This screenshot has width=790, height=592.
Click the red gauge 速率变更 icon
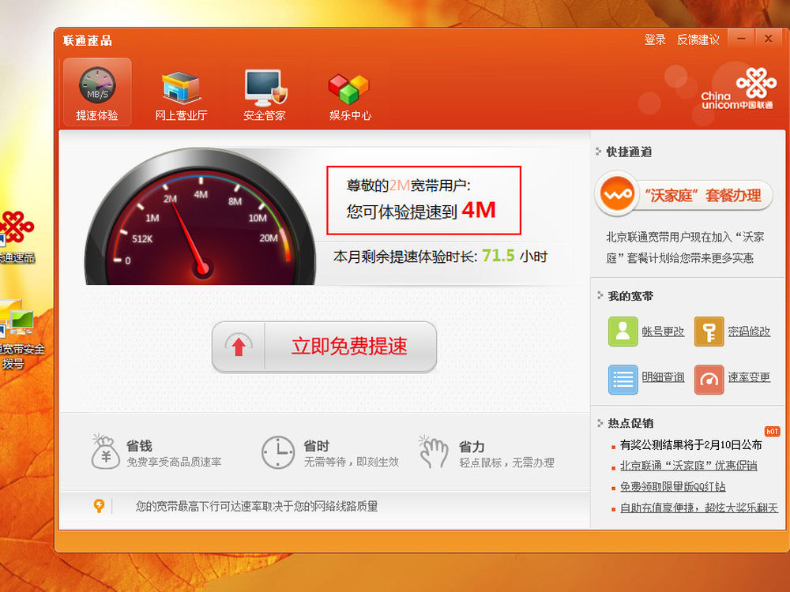tap(709, 379)
